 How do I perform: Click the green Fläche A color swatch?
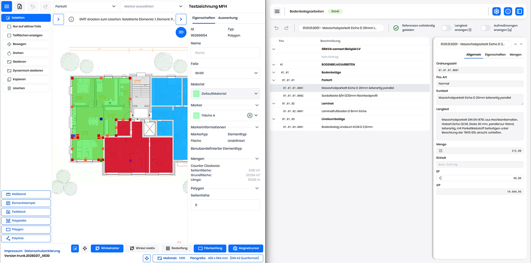coord(196,115)
